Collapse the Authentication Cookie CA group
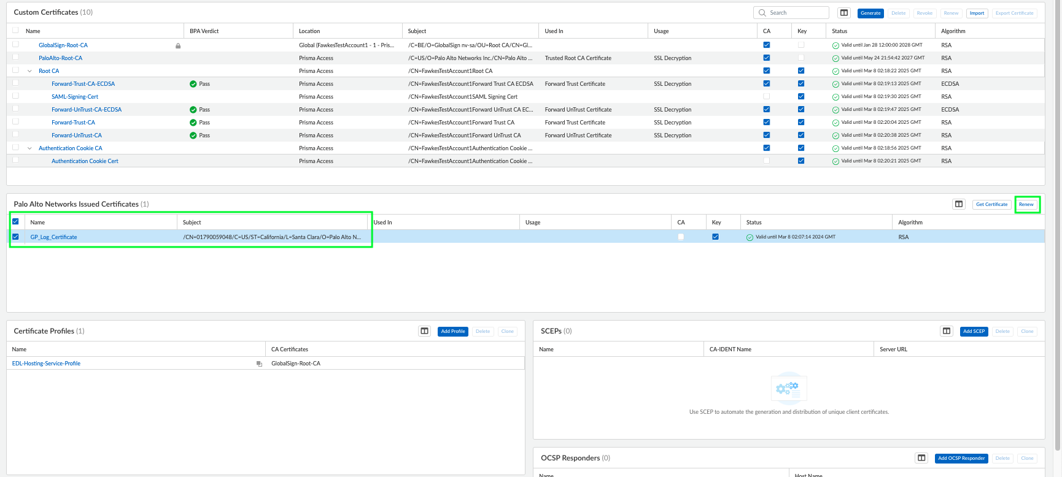Image resolution: width=1062 pixels, height=477 pixels. 29,148
